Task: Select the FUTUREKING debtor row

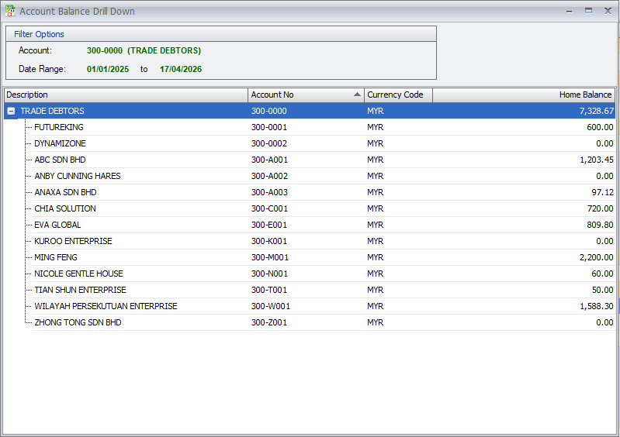Action: tap(59, 127)
